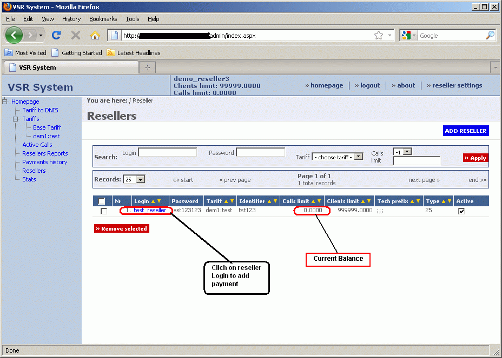Click the ADD RESELLER button
The height and width of the screenshot is (358, 502).
click(x=465, y=131)
